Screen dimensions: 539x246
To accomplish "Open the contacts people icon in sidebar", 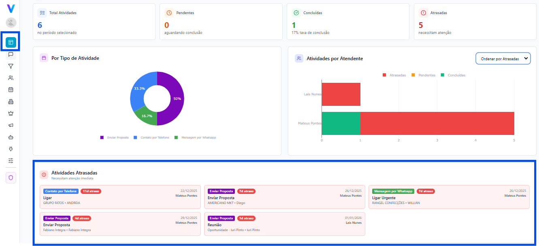I will pyautogui.click(x=11, y=78).
